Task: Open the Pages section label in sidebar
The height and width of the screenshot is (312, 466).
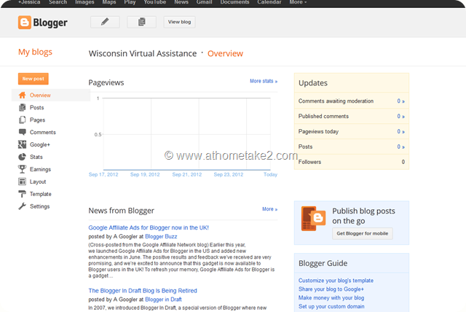Action: pyautogui.click(x=37, y=120)
